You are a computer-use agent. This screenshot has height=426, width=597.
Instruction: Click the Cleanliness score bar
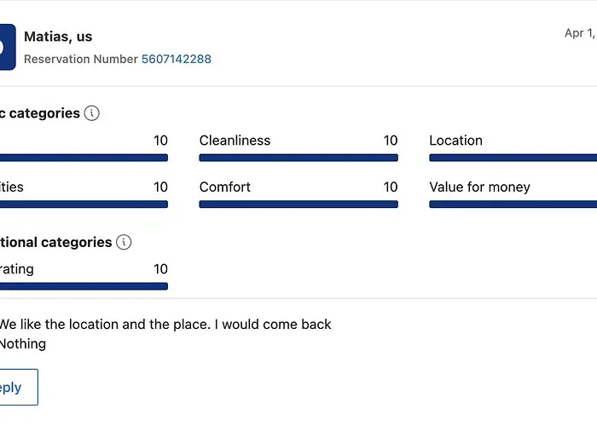pos(298,158)
